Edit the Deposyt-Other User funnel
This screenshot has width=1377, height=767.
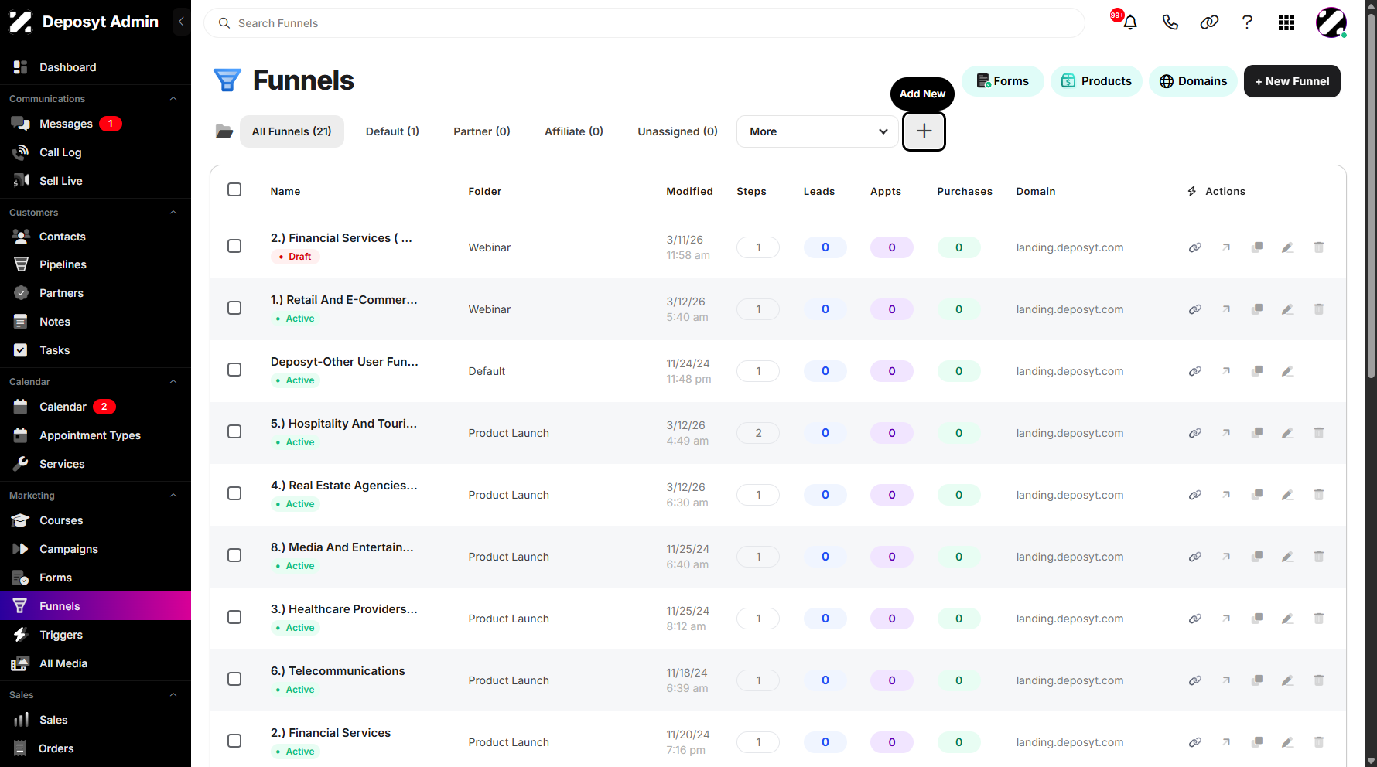[1287, 371]
